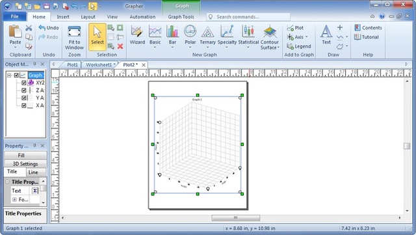Viewport: 416px width, 235px height.
Task: Switch to the Automation ribbon tab
Action: click(142, 17)
